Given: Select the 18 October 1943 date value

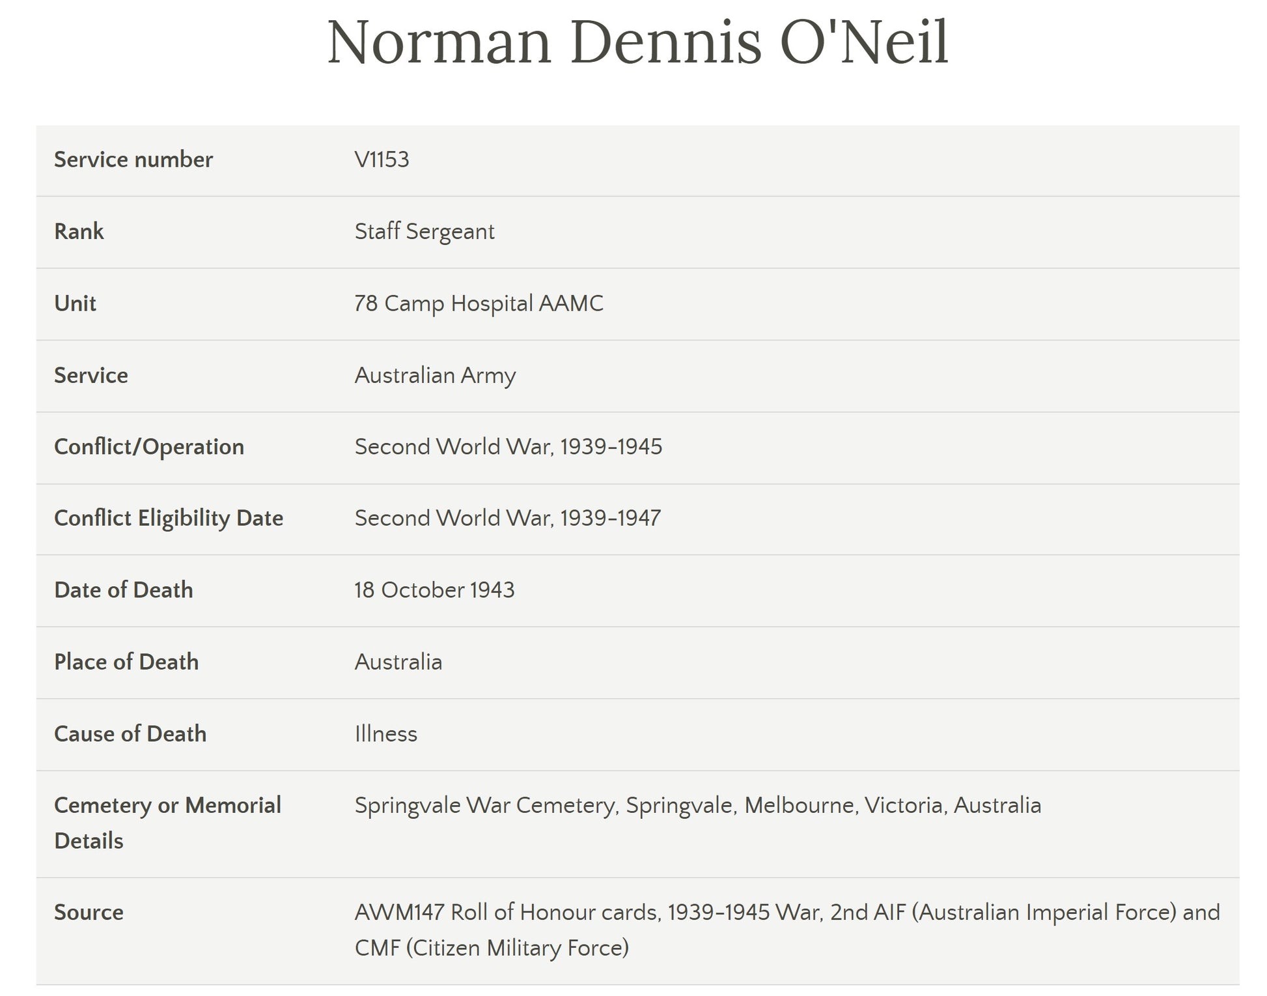Looking at the screenshot, I should pos(434,590).
